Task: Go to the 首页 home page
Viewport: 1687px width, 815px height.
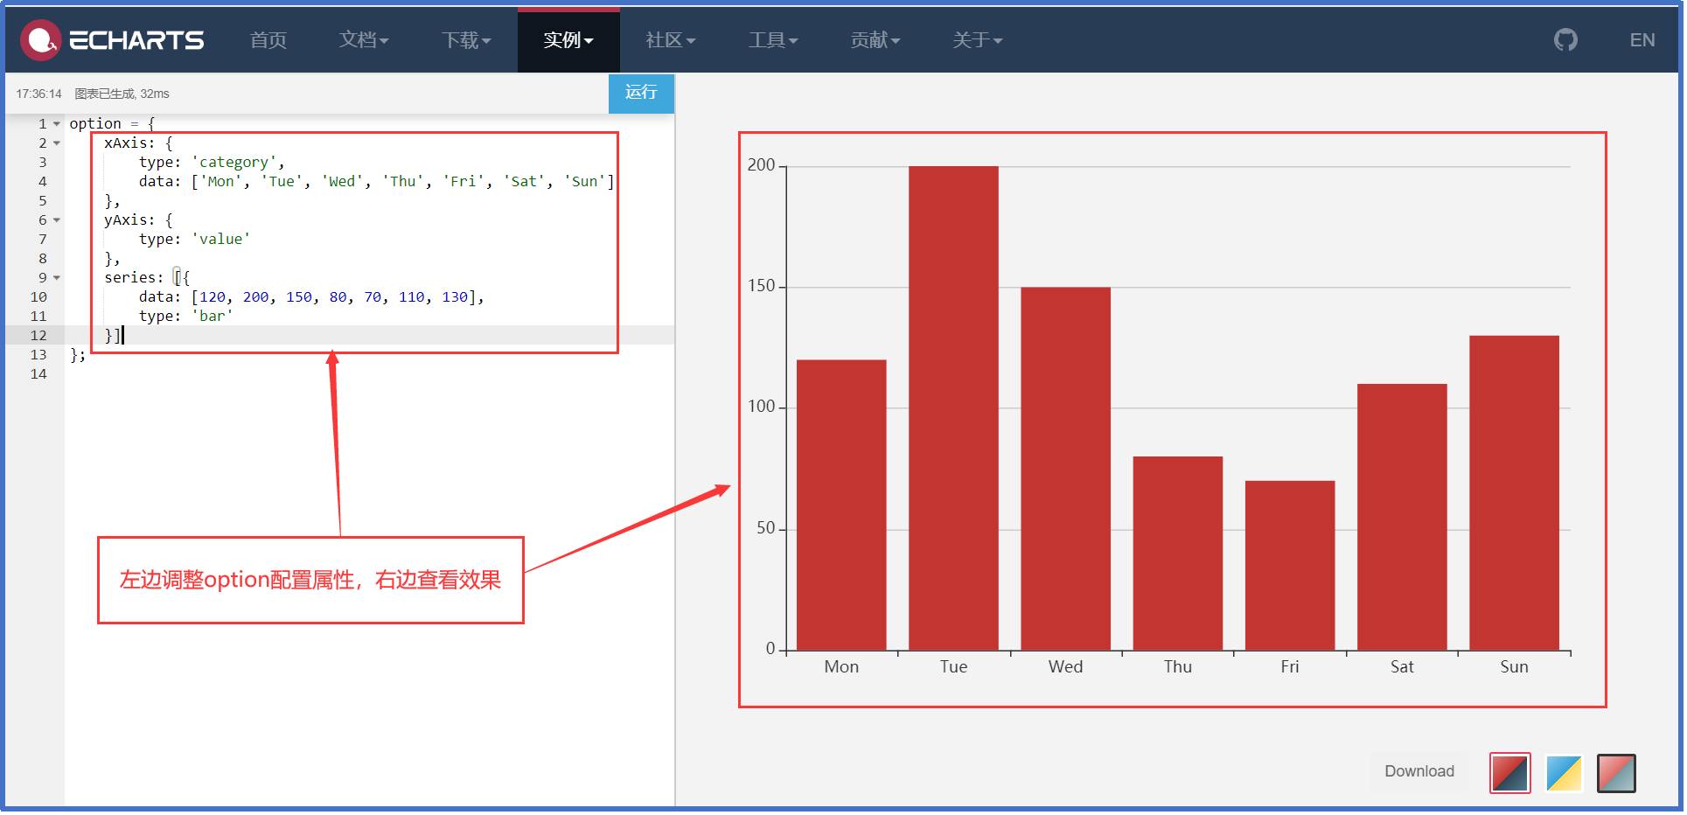Action: 268,40
